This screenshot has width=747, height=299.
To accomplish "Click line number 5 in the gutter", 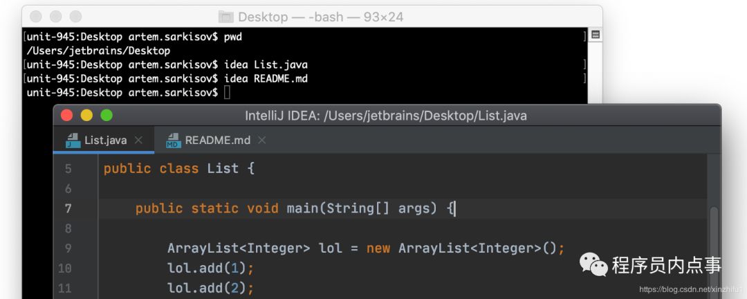I will 68,169.
